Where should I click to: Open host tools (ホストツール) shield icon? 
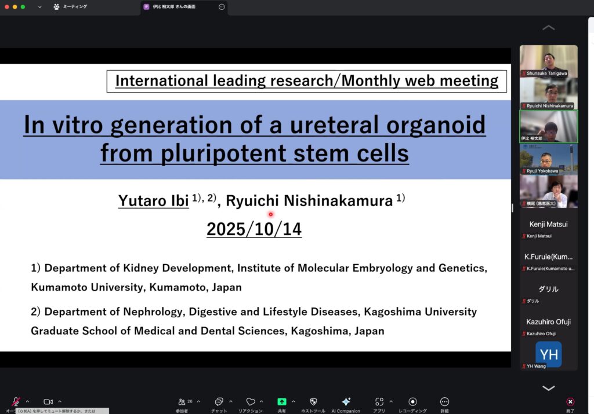[313, 401]
